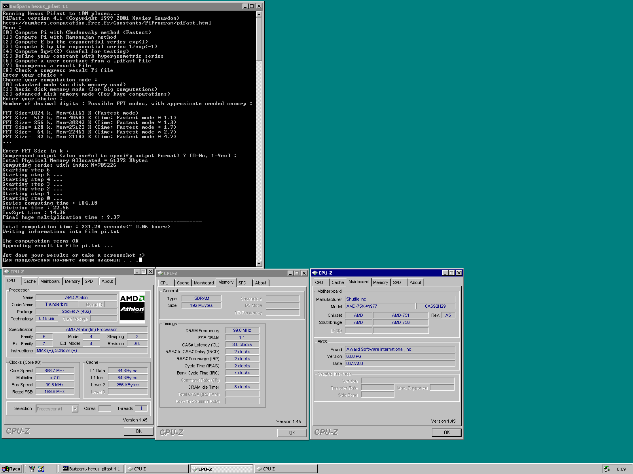The width and height of the screenshot is (633, 474).
Task: Click the CPU-Z chip icon in the left window's title bar
Action: 7,272
